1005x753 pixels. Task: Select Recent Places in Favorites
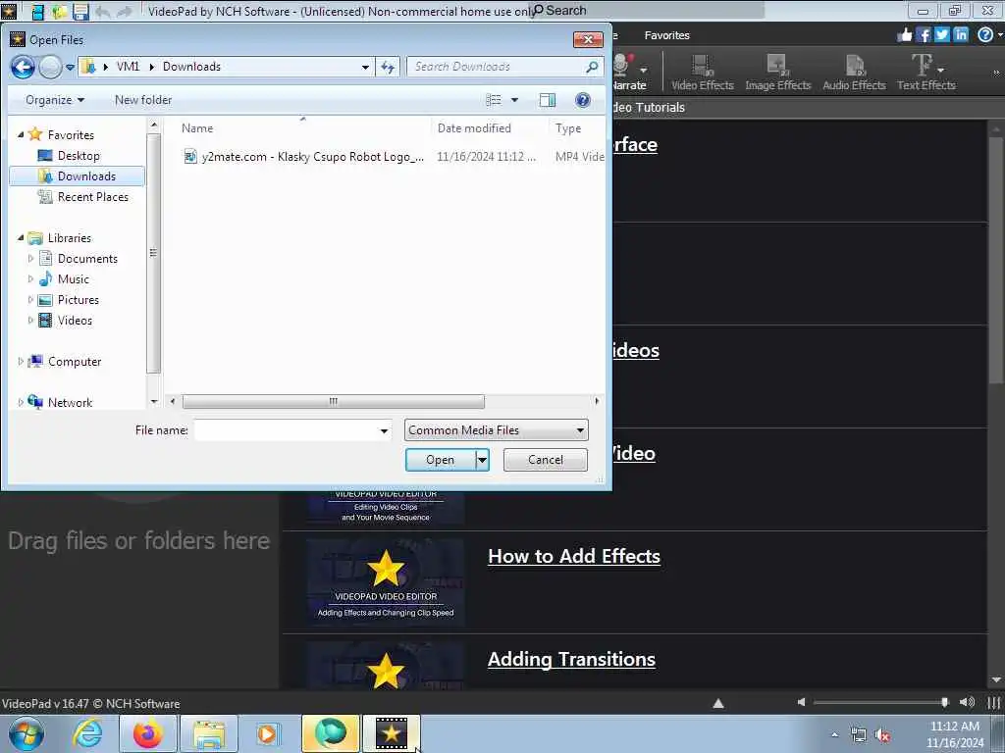[x=83, y=196]
